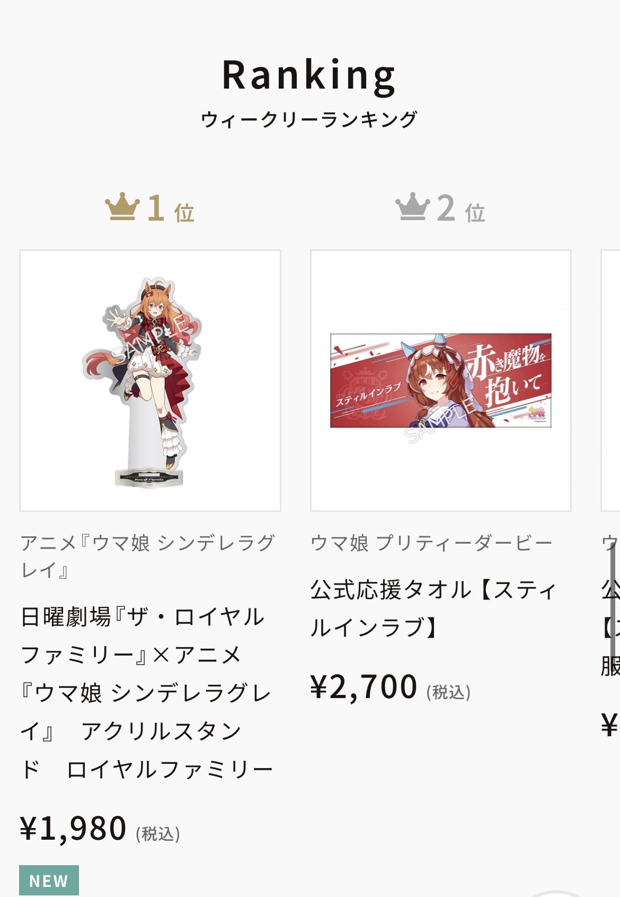Open the スティルインラブ red towel product image
This screenshot has width=620, height=897.
click(440, 380)
